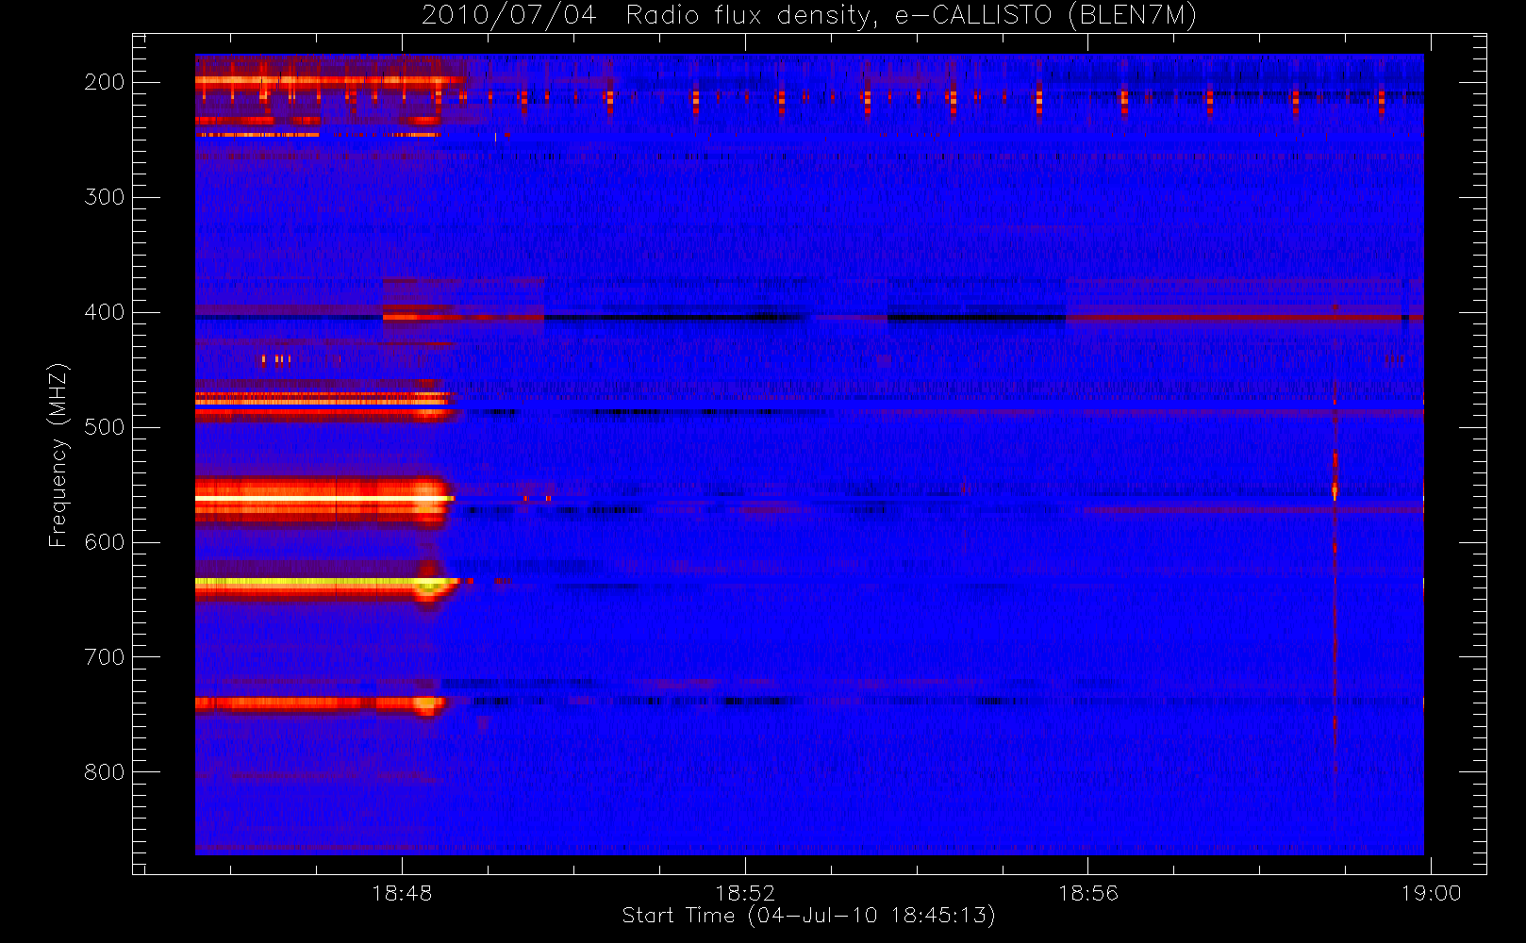Click the intense red-yellow band near 560 MHz
The width and height of the screenshot is (1526, 943).
[x=323, y=501]
